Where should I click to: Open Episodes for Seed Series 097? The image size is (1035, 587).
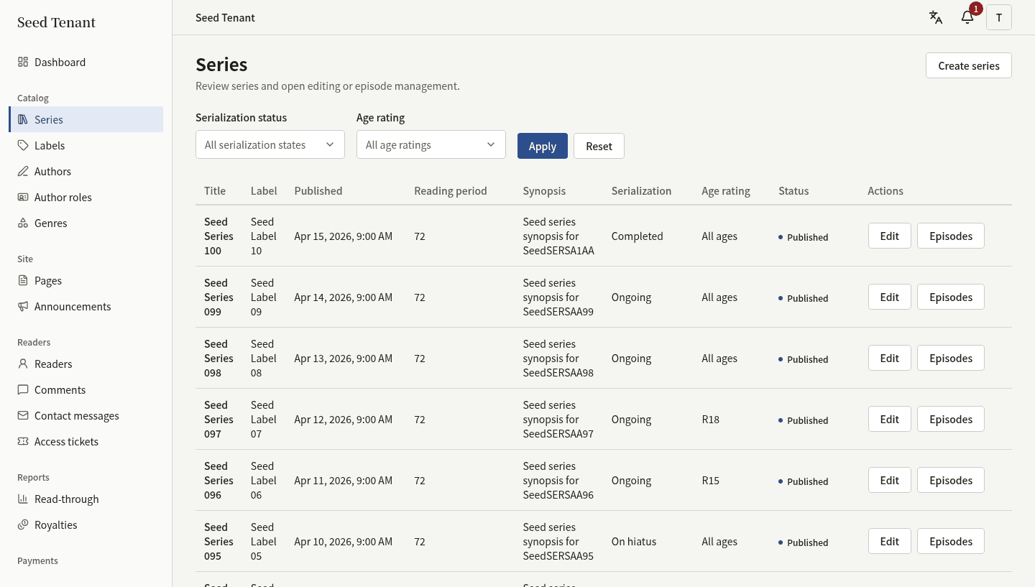pos(951,419)
